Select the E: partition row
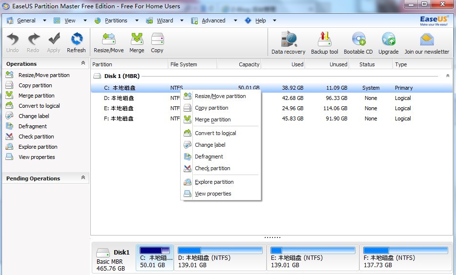Screen dimensions: 456x275 (x=271, y=108)
